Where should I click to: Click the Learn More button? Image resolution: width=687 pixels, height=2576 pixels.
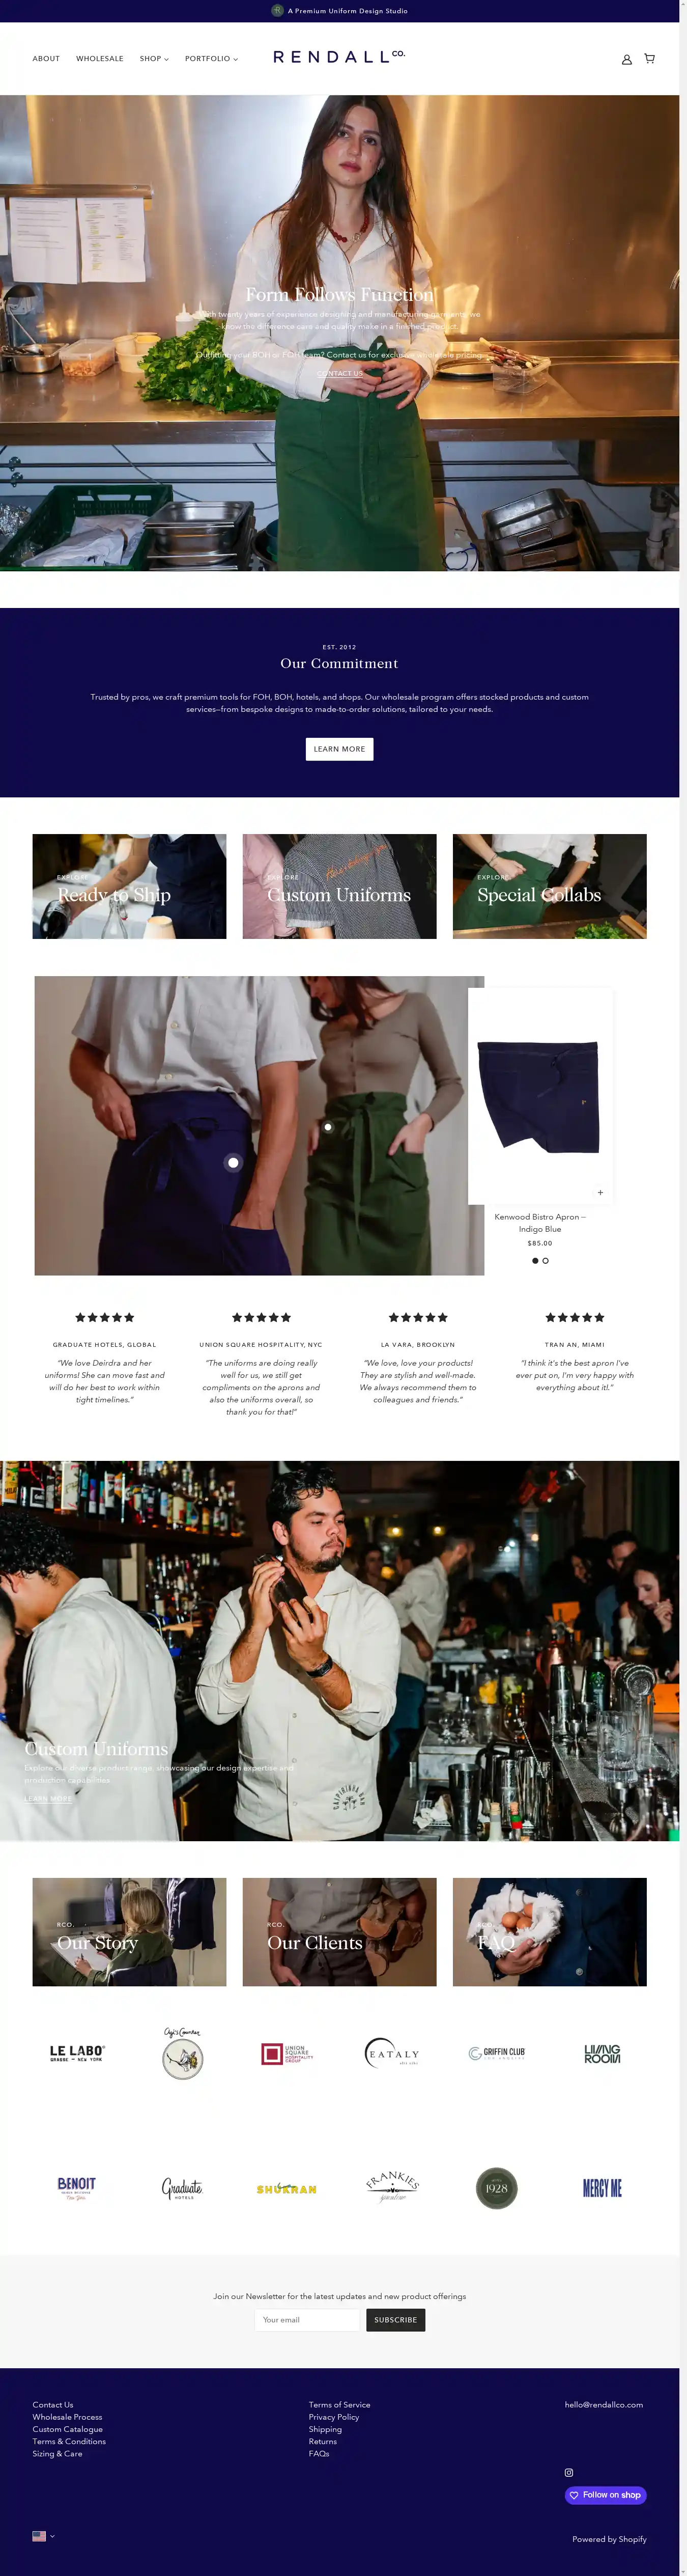[x=339, y=749]
